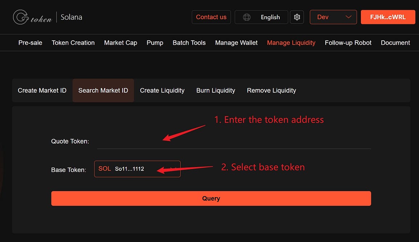The width and height of the screenshot is (419, 242).
Task: Navigate to the Token Creation menu
Action: 73,43
